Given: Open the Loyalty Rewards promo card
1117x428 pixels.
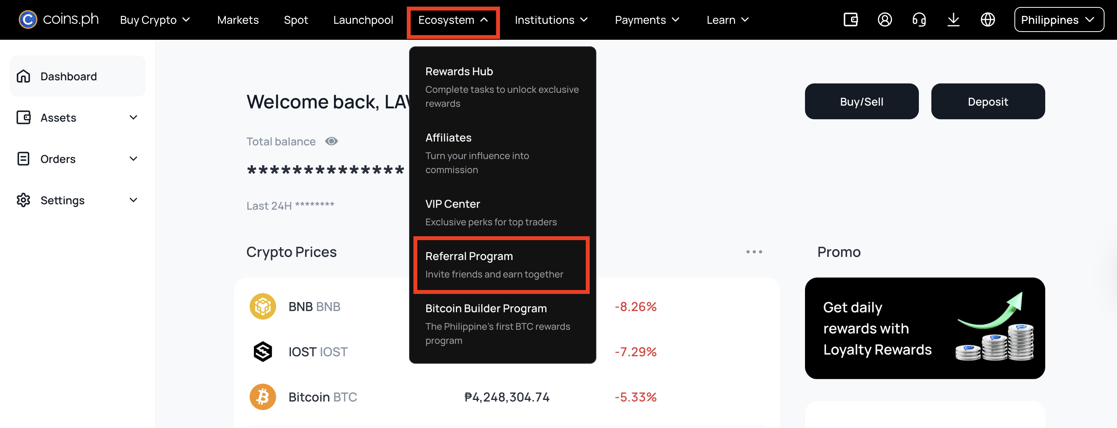Looking at the screenshot, I should pyautogui.click(x=924, y=328).
